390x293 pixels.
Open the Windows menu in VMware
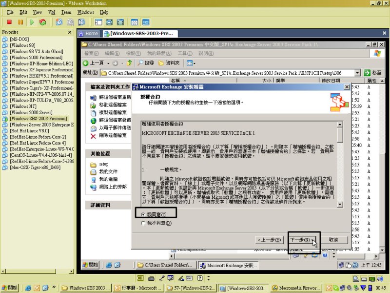click(86, 12)
